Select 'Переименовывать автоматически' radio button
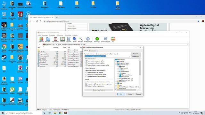Viewport: 205px width, 115px height. pyautogui.click(x=86, y=77)
